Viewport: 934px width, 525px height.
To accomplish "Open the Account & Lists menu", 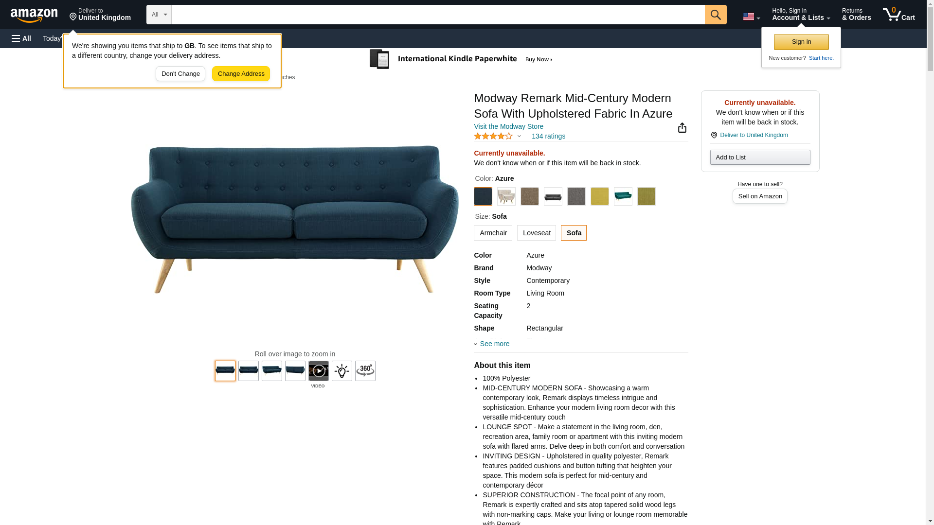I will tap(801, 15).
